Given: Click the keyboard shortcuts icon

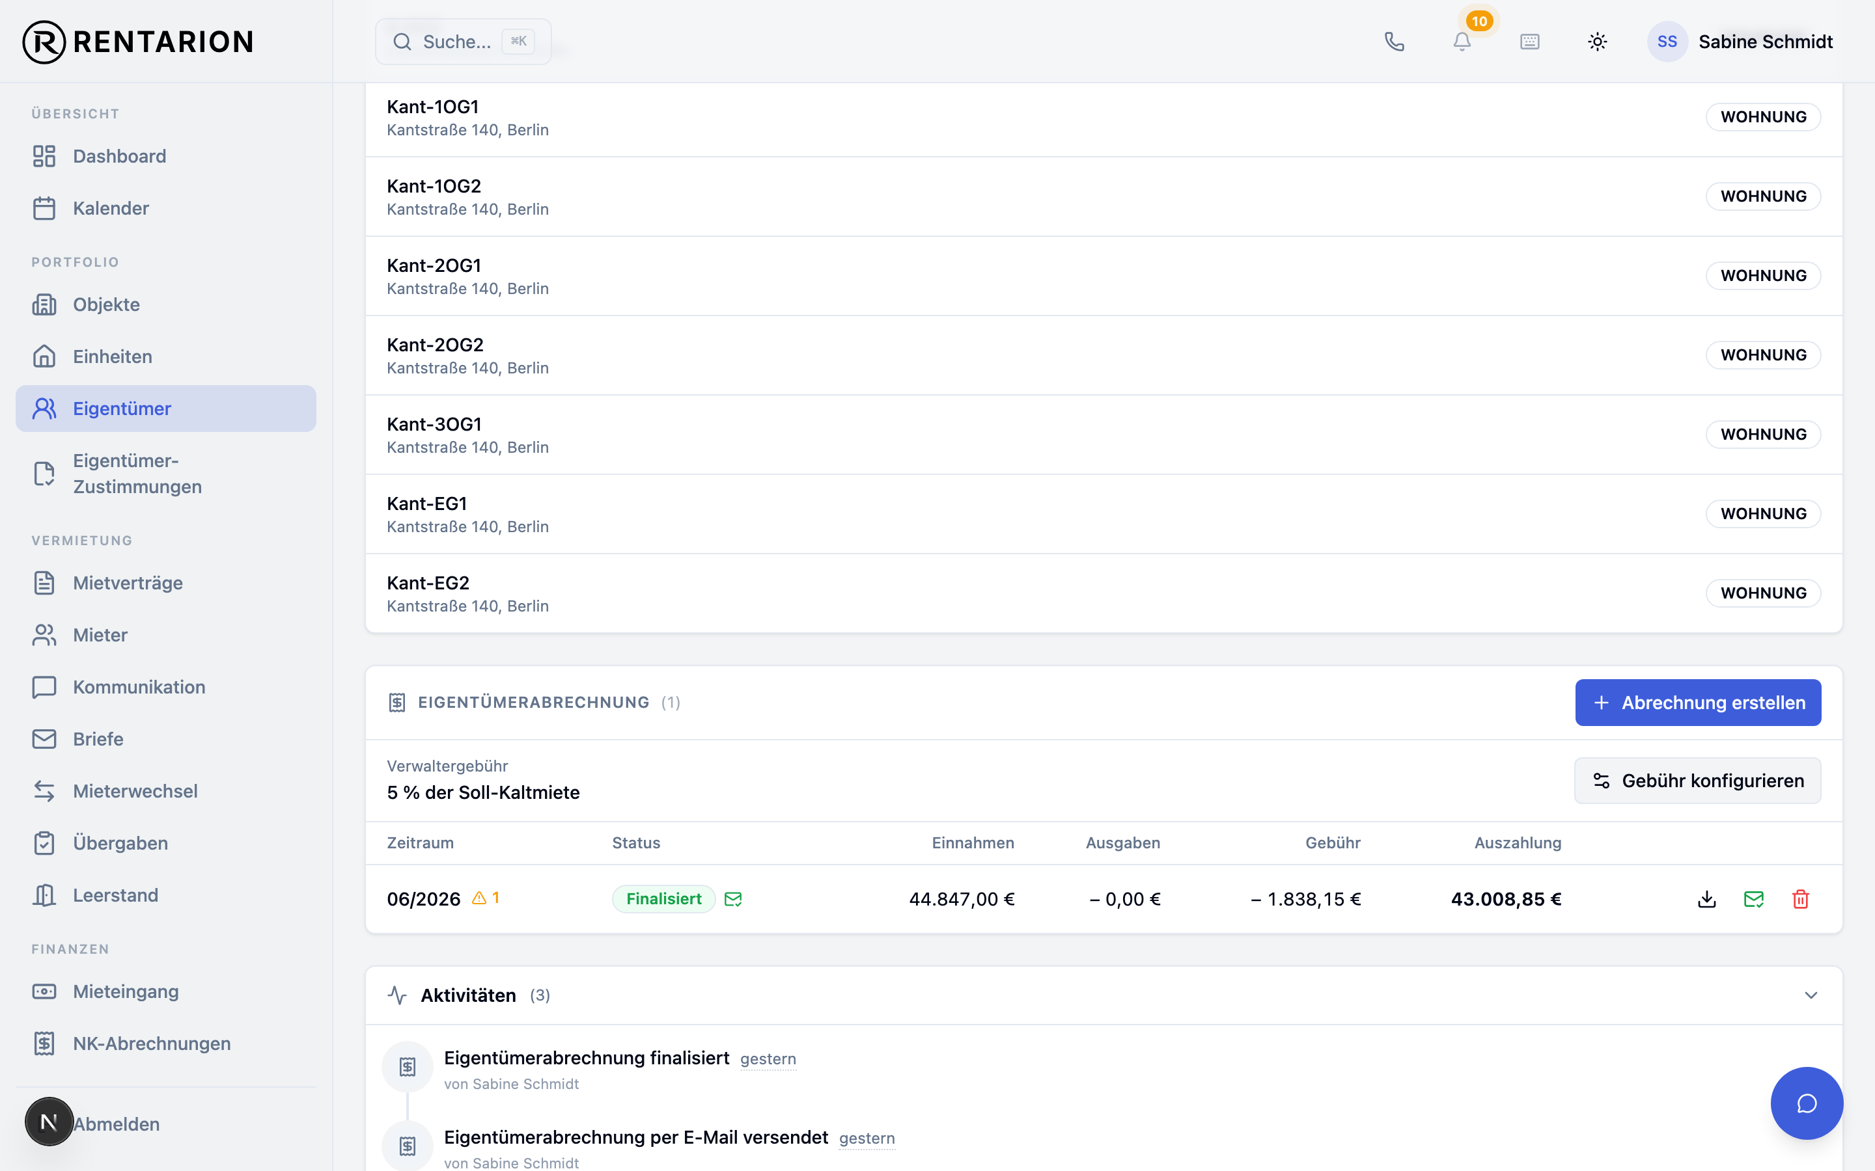Looking at the screenshot, I should pyautogui.click(x=1529, y=42).
